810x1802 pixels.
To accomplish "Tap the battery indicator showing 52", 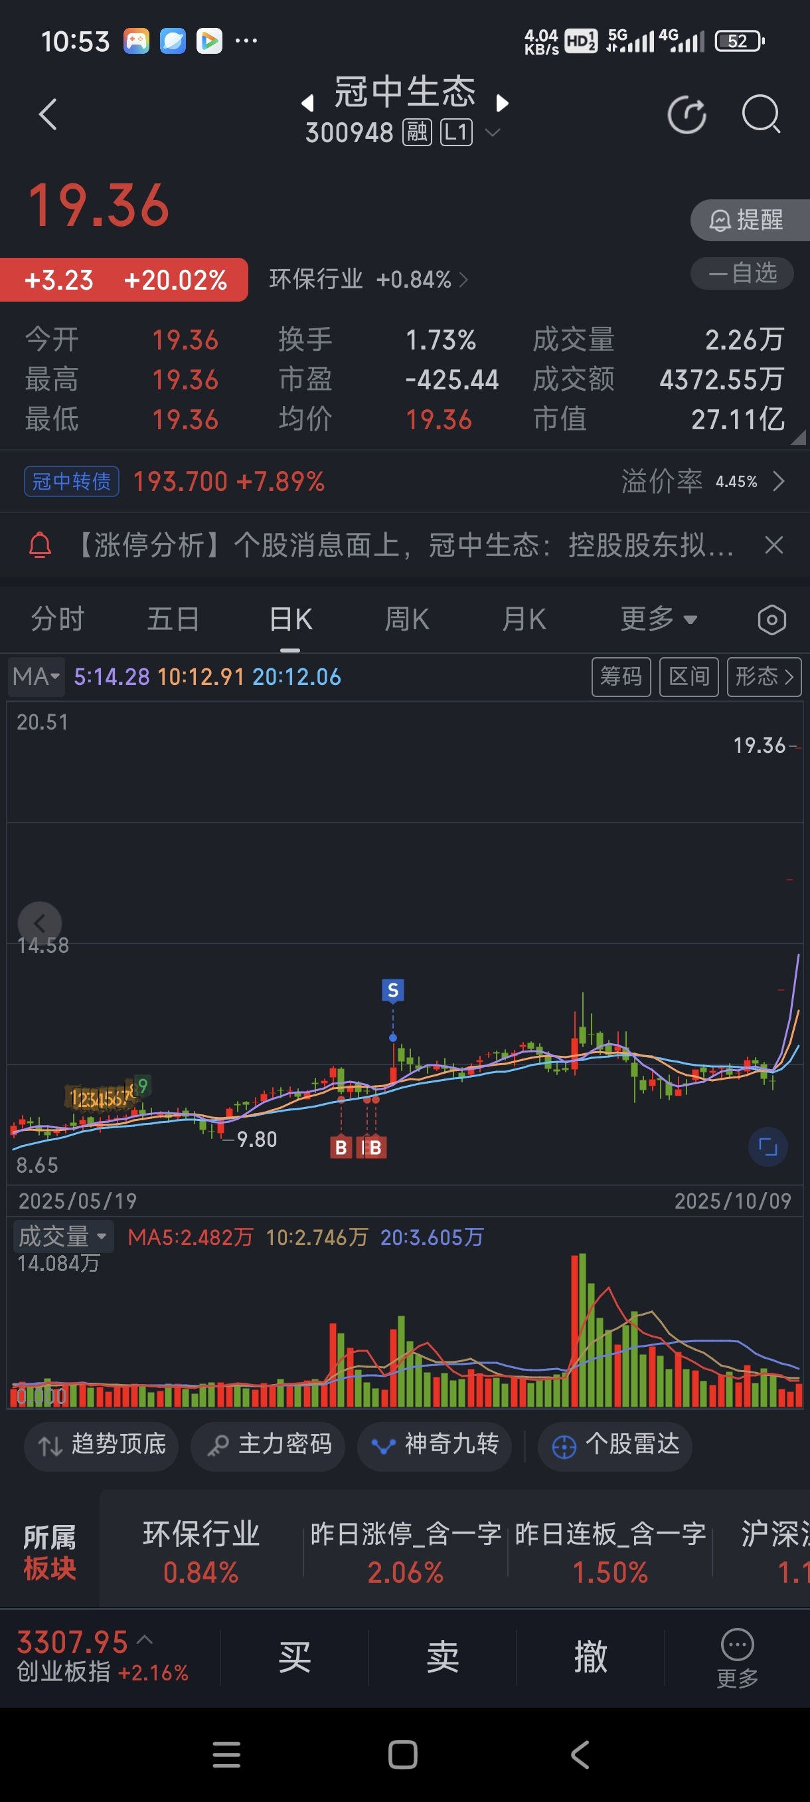I will coord(740,41).
